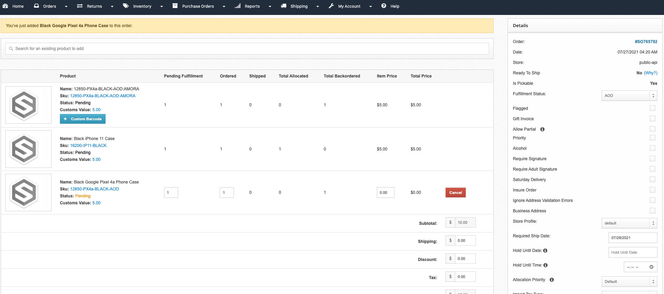The height and width of the screenshot is (294, 664).
Task: Cancel the Black Google Pixel 4a line item
Action: pos(456,193)
